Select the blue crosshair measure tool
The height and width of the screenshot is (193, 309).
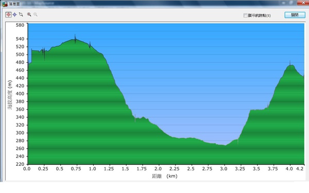[x=15, y=14]
